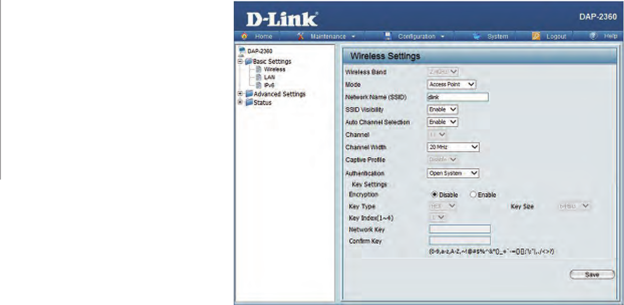
Task: Click the System icon in the menu bar
Action: (477, 36)
